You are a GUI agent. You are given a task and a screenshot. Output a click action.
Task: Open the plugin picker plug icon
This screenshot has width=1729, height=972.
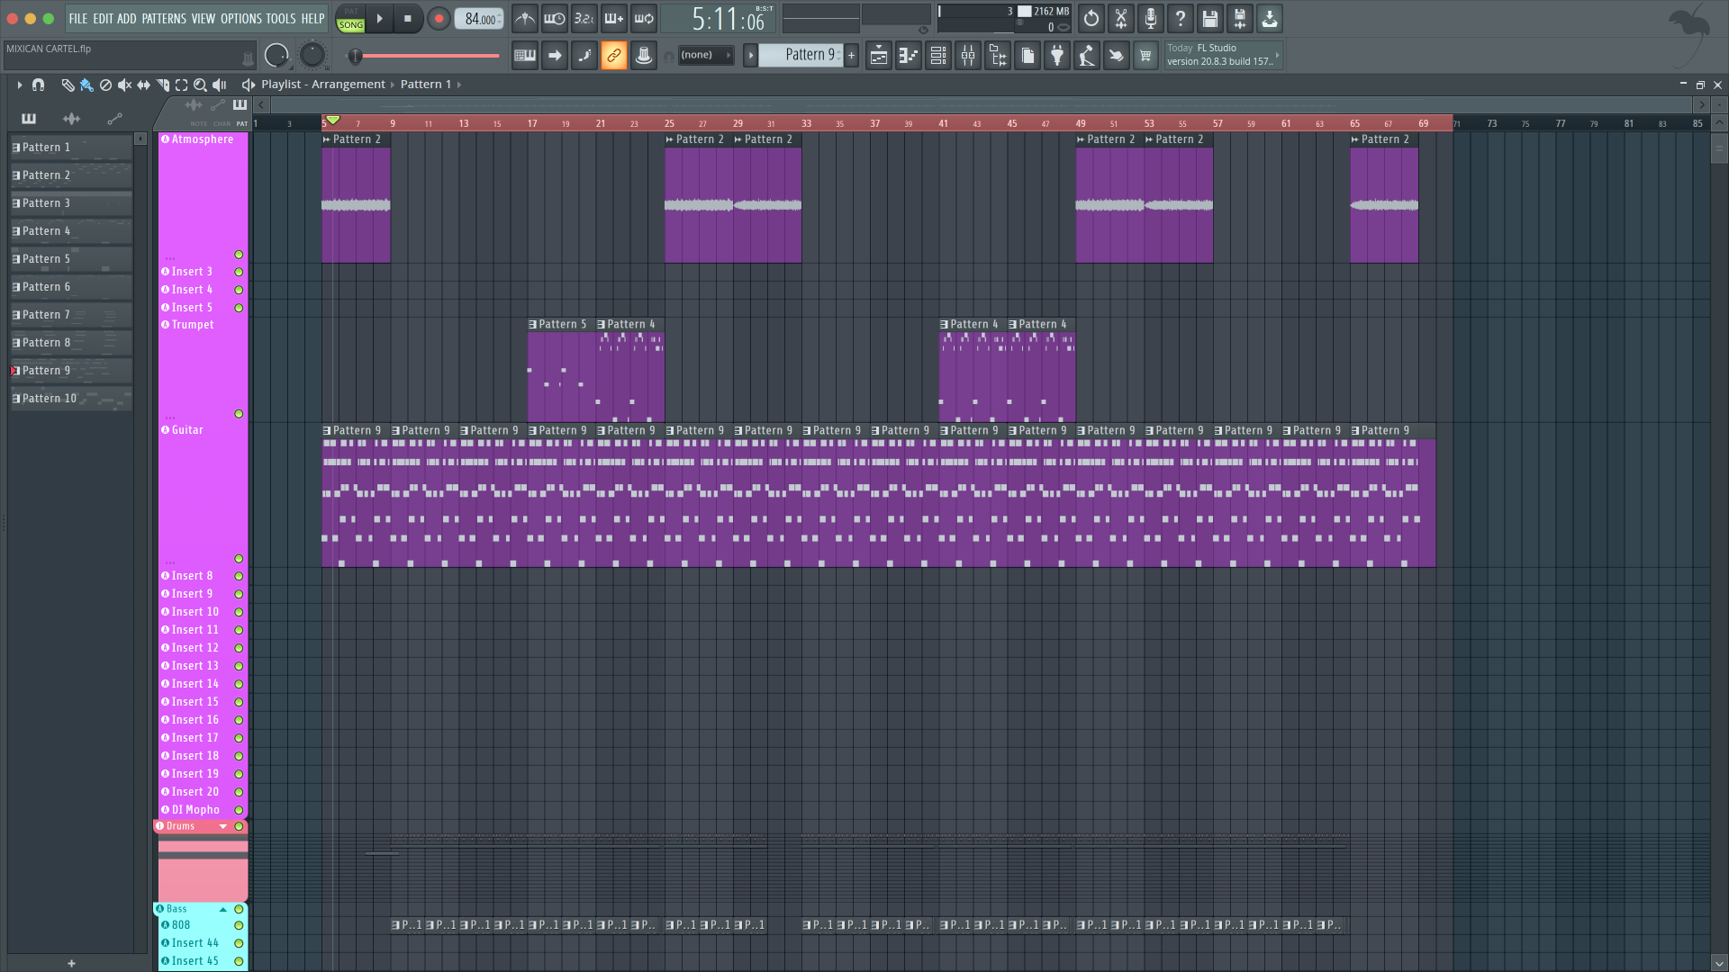1057,56
